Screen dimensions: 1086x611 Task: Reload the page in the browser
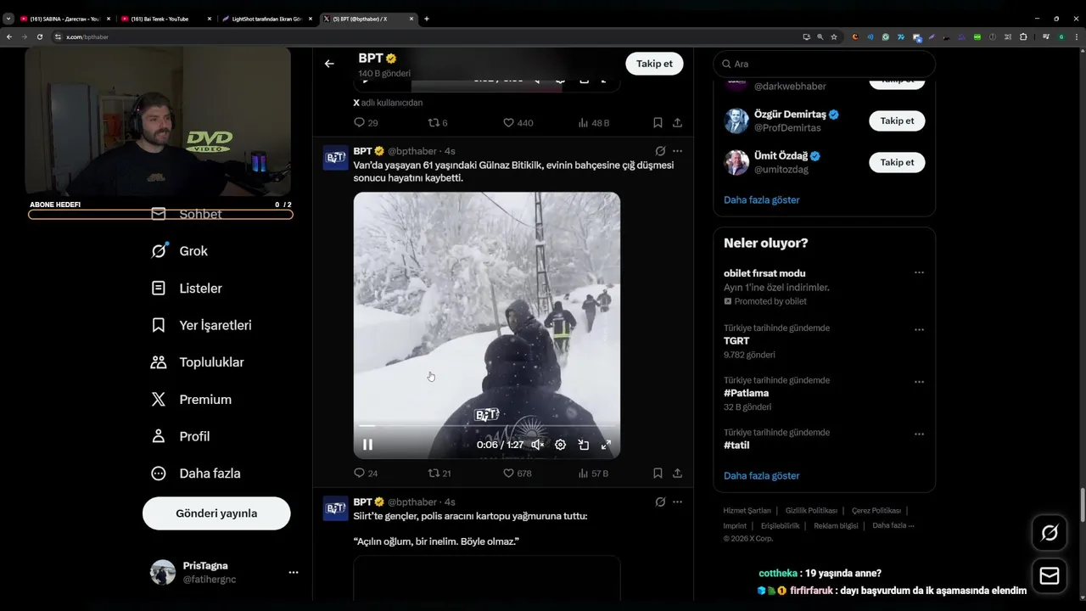39,36
